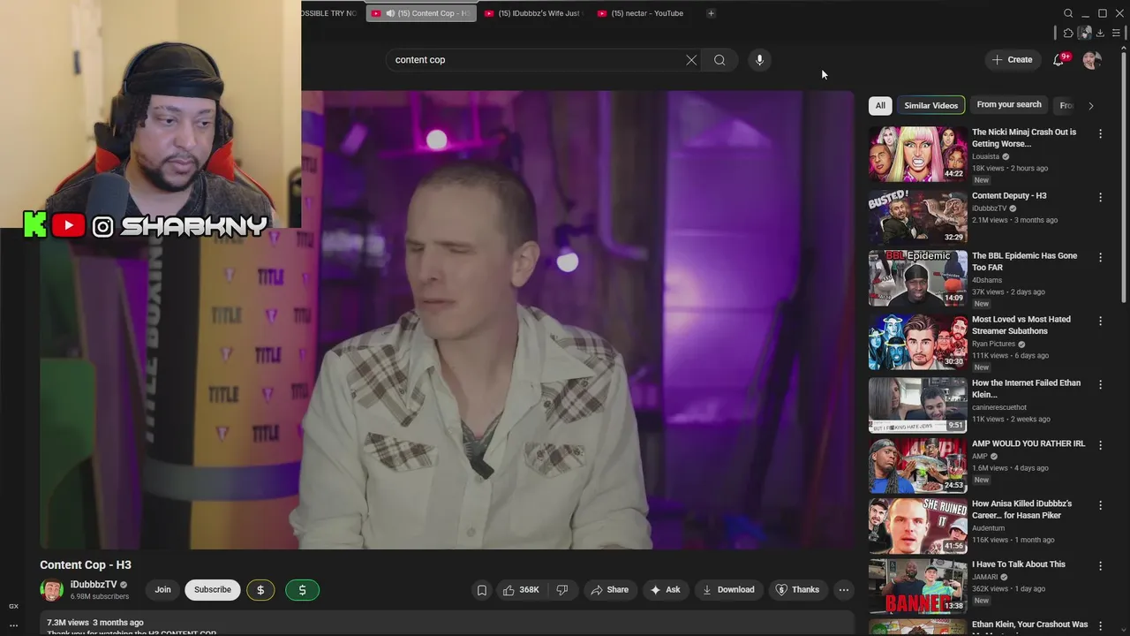Open 'AMP WOULD YOU RATHER IRL' video title
This screenshot has width=1130, height=636.
[1028, 444]
